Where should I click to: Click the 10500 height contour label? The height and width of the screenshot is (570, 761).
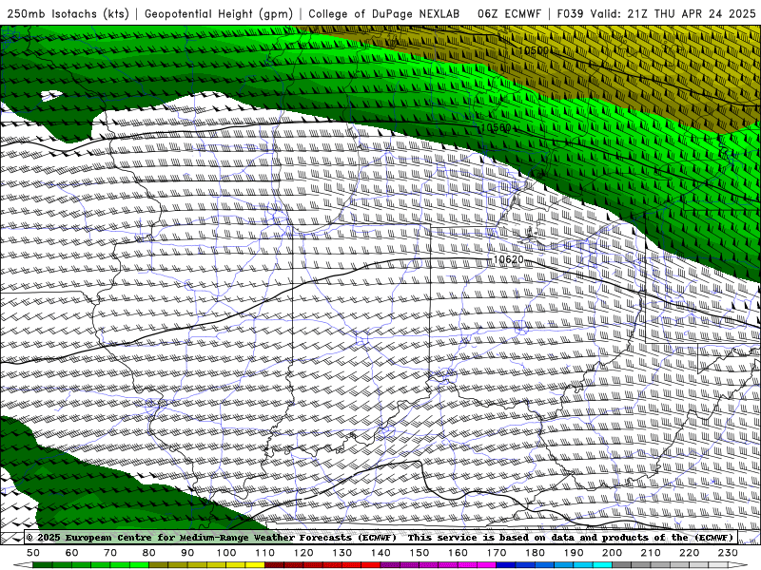coord(534,50)
